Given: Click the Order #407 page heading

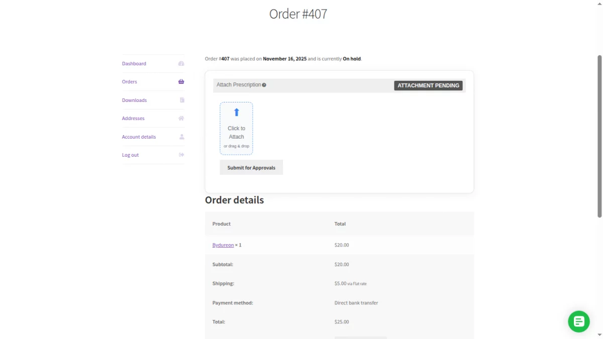Looking at the screenshot, I should point(298,14).
